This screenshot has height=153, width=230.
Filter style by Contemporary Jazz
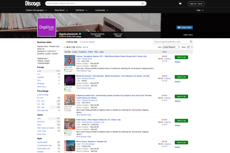coord(45,145)
